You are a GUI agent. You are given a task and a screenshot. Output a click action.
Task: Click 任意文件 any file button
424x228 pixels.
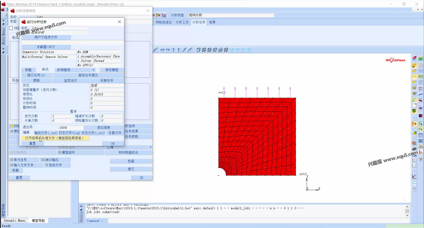click(115, 133)
